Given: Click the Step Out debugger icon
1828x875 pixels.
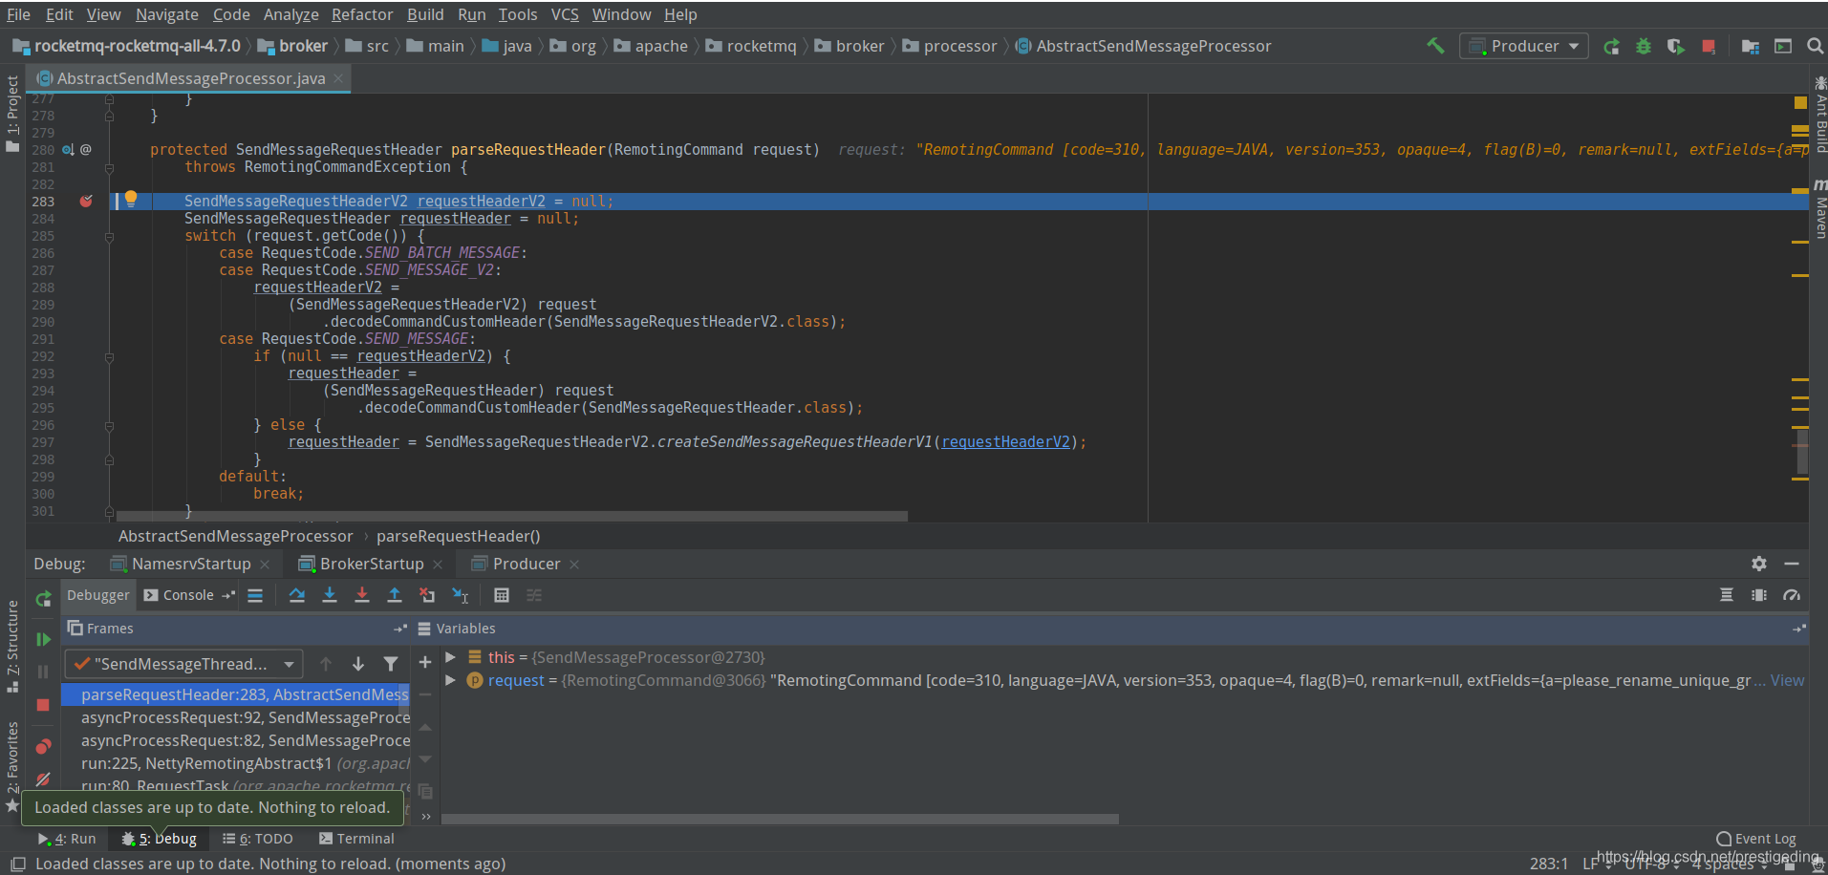Looking at the screenshot, I should (x=394, y=595).
